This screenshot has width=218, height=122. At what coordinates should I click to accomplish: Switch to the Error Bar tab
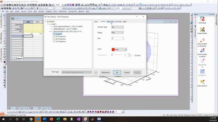118,22
